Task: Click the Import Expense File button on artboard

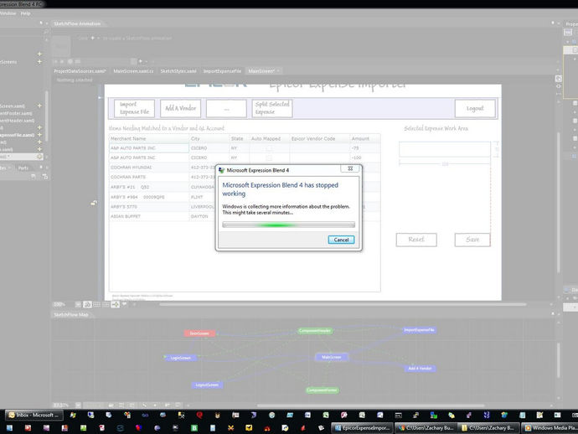Action: tap(134, 108)
